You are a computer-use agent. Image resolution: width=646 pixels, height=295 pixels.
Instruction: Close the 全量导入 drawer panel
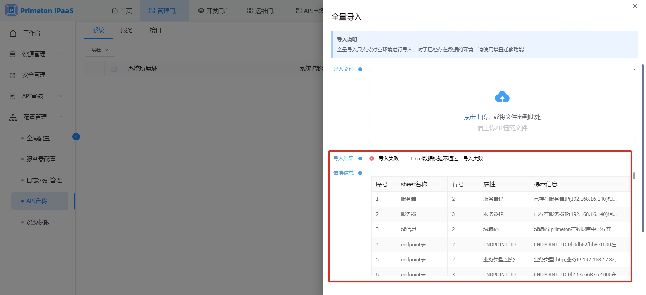point(635,6)
